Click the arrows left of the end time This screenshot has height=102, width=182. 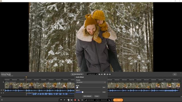pyautogui.click(x=99, y=100)
